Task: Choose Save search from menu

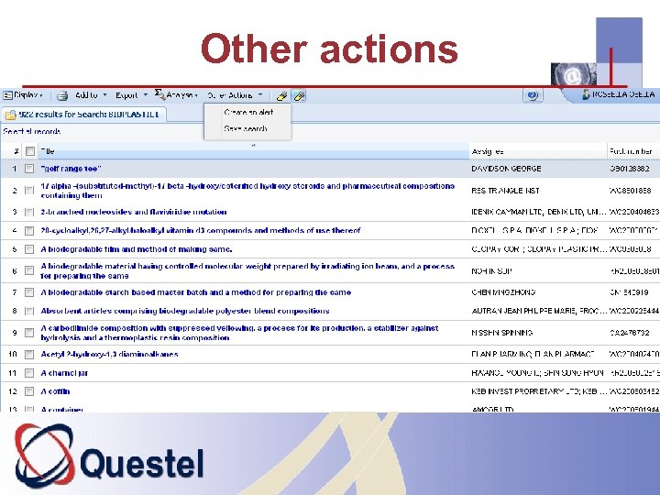Action: coord(246,129)
